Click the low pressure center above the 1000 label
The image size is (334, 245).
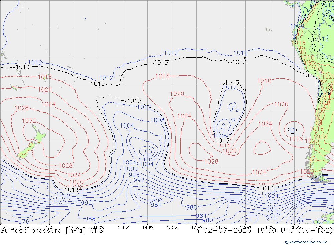(148, 151)
